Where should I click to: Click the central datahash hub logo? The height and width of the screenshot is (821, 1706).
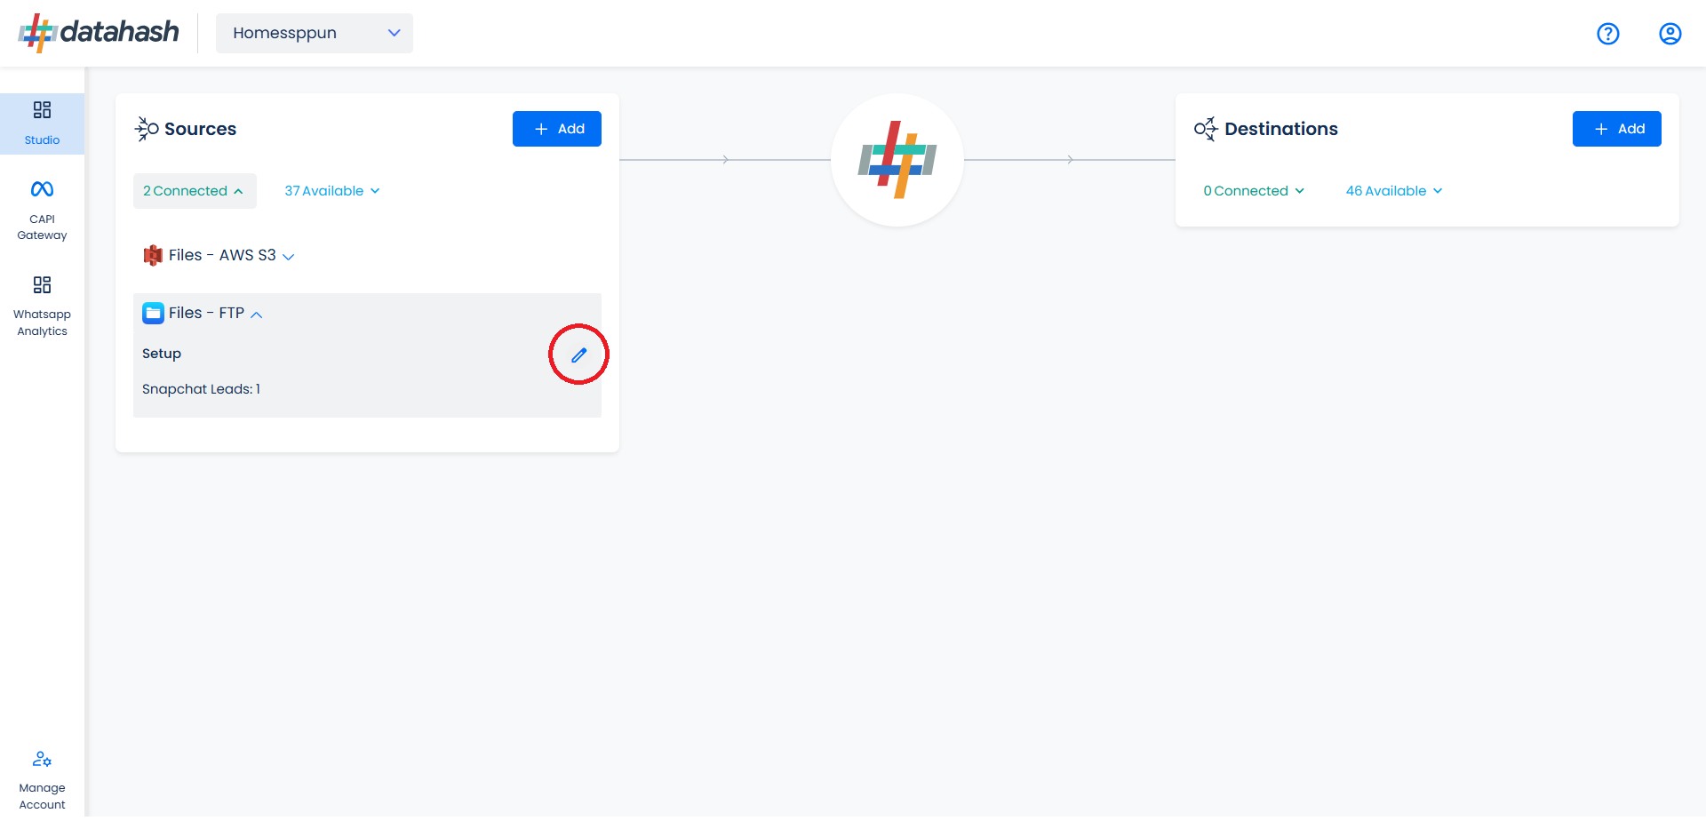pos(897,160)
